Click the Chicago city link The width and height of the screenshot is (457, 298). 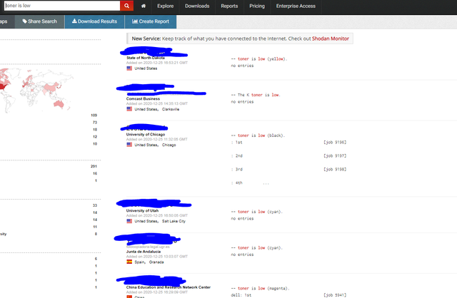pyautogui.click(x=169, y=145)
